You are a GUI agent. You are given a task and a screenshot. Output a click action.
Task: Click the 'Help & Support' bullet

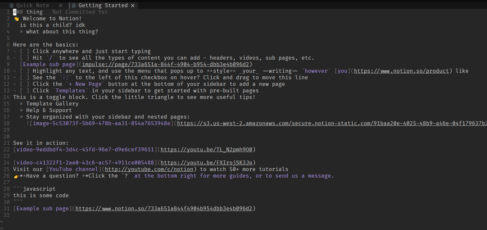[49, 110]
